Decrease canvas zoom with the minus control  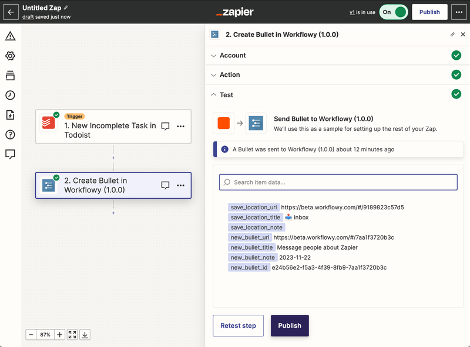tap(31, 334)
